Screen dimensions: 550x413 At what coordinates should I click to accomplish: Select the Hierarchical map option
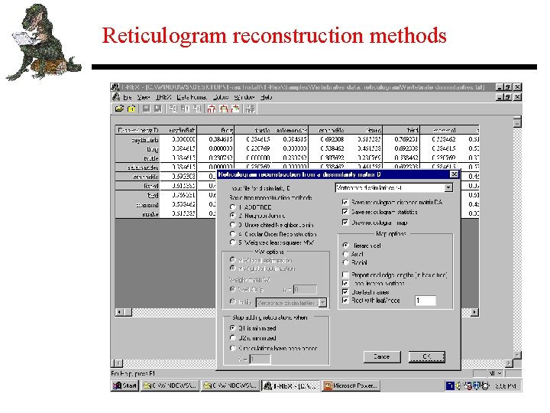(x=345, y=246)
